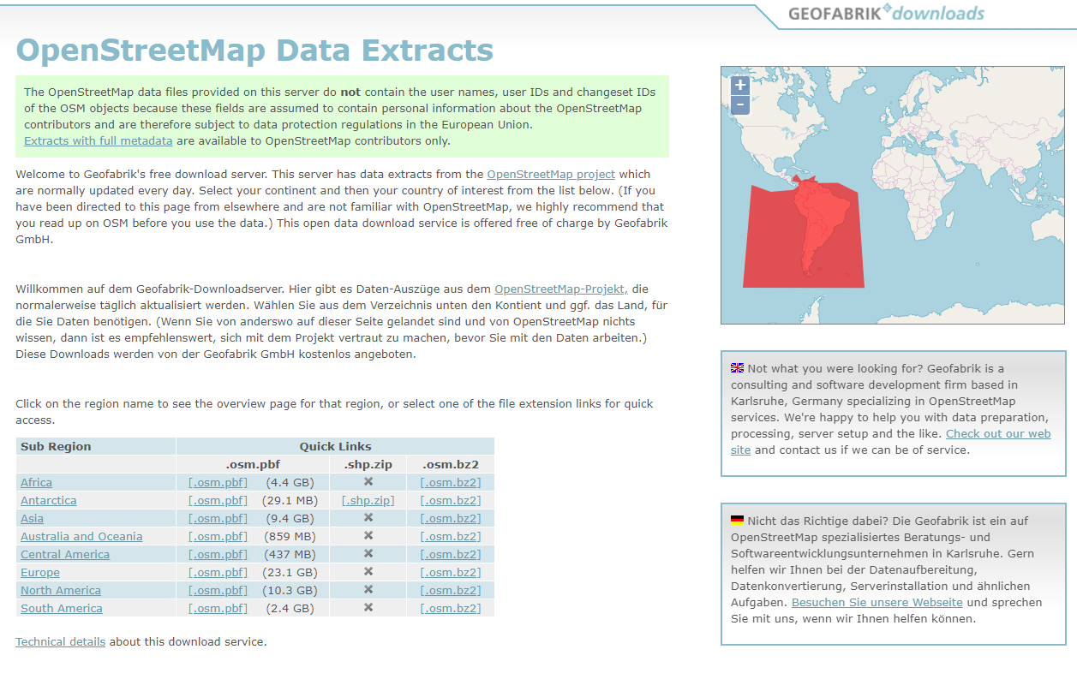The height and width of the screenshot is (697, 1077).
Task: Open the Africa sub region page
Action: 36,483
